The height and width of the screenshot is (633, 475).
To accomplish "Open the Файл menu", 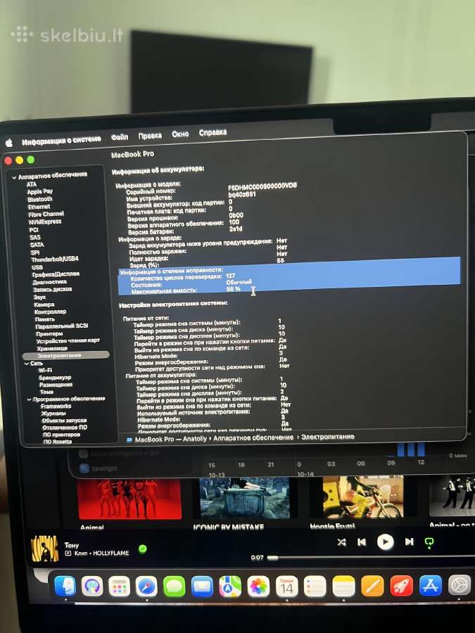I will 120,137.
